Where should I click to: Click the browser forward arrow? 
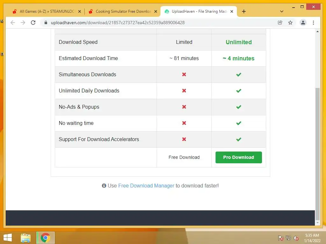[23, 23]
